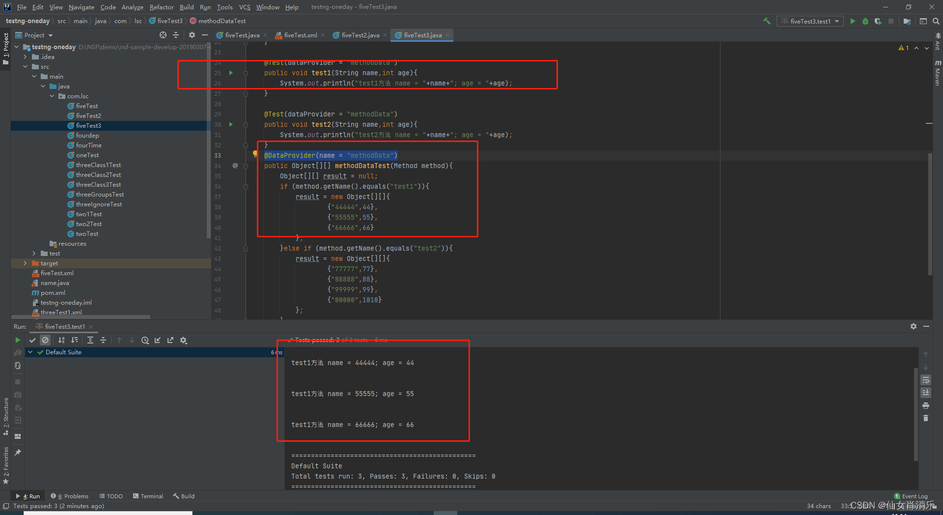Locate current file with crosshair icon
The image size is (943, 515).
(x=163, y=35)
